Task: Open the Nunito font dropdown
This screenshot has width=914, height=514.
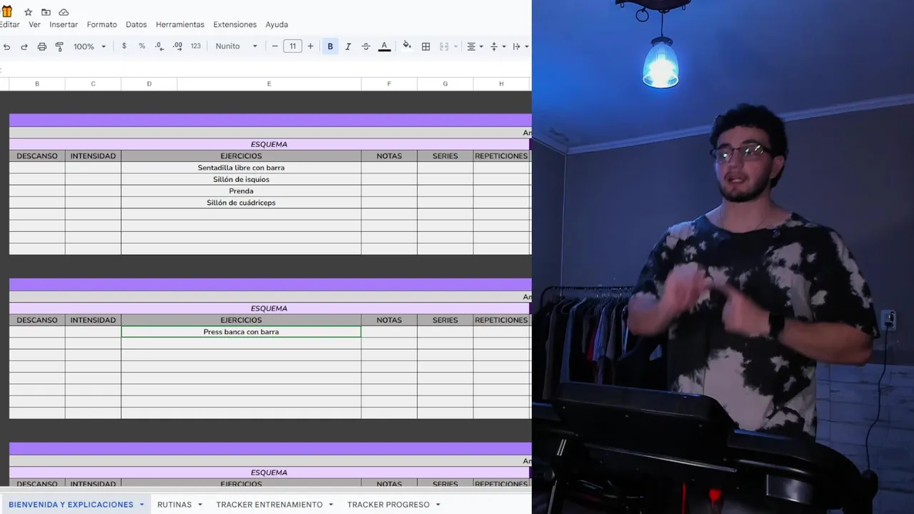Action: tap(236, 46)
